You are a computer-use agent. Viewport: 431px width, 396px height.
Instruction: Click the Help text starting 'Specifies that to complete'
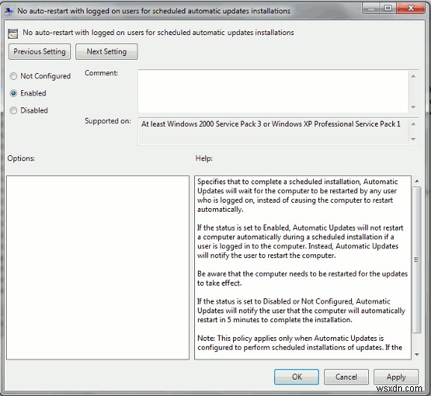point(297,195)
